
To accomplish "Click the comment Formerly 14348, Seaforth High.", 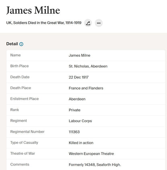I will (x=95, y=165).
